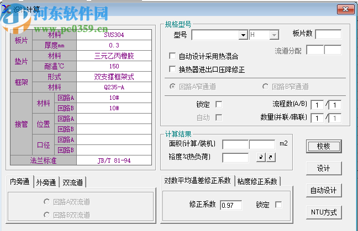The height and width of the screenshot is (231, 358).
Task: Click the 接管 row header
Action: [x=21, y=124]
